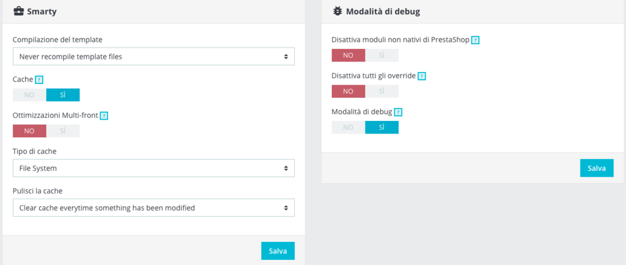Click help icon for Disattiva moduli non nativi
This screenshot has height=265, width=626.
[x=475, y=40]
